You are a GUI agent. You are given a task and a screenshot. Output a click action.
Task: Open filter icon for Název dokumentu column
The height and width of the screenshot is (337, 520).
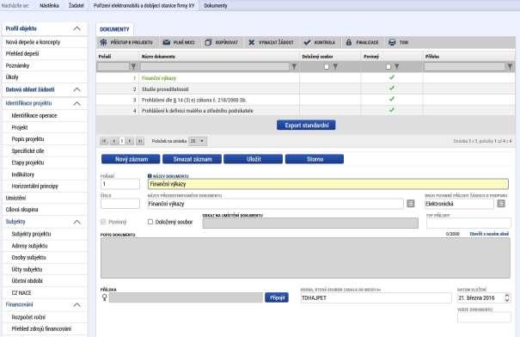coord(294,67)
